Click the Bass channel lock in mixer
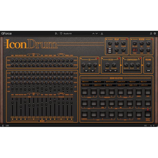The width and height of the screenshot is (158, 158). [12, 119]
